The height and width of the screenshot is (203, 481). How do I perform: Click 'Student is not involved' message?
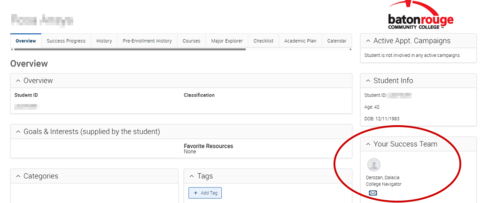412,55
